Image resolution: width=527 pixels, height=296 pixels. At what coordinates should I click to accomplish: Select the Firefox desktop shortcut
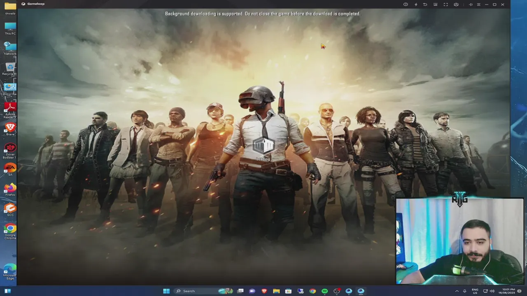(10, 190)
